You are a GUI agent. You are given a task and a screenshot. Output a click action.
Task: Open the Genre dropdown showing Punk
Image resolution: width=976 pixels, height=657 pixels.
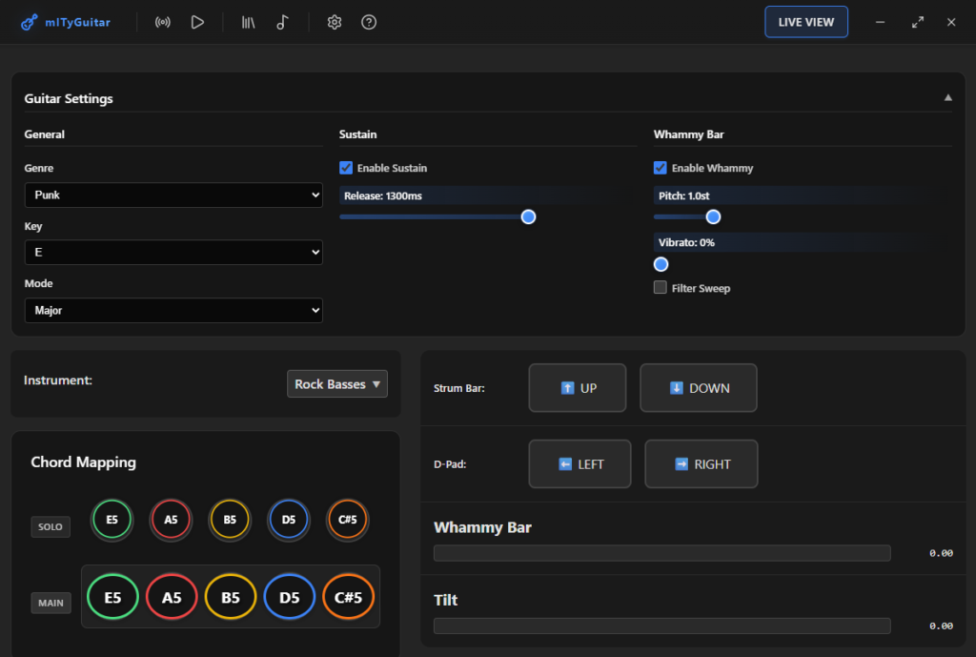click(173, 195)
